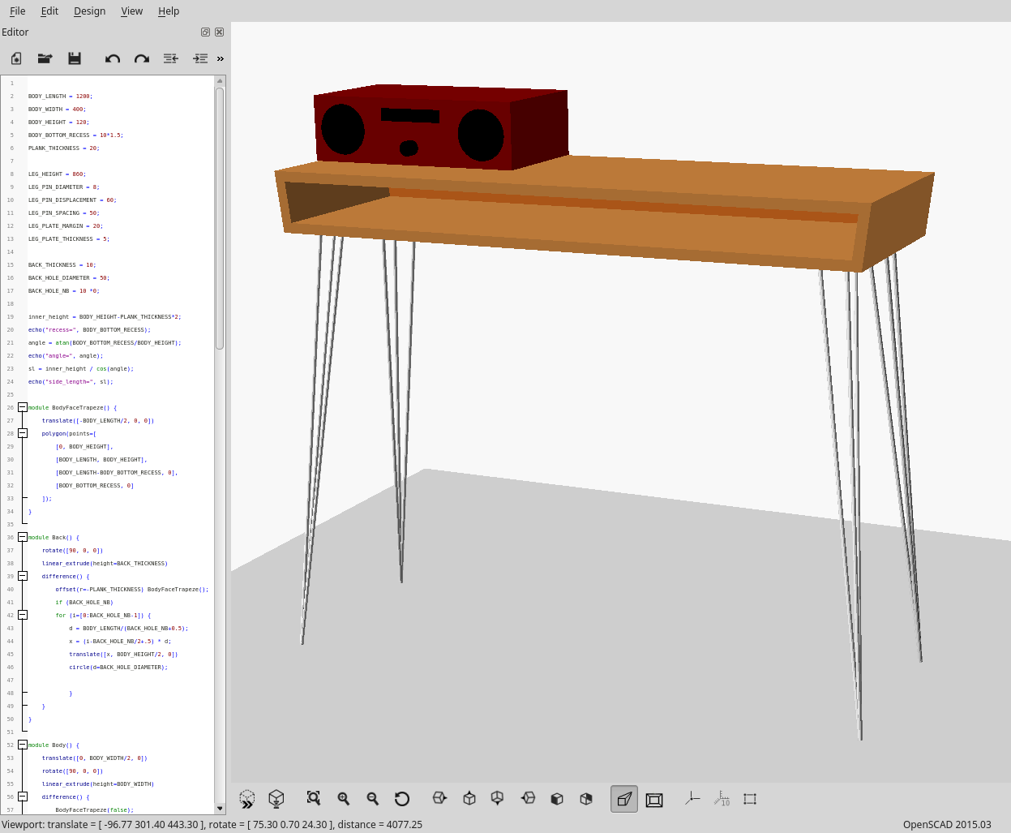Open the Design menu
Image resolution: width=1011 pixels, height=833 pixels.
click(x=89, y=11)
